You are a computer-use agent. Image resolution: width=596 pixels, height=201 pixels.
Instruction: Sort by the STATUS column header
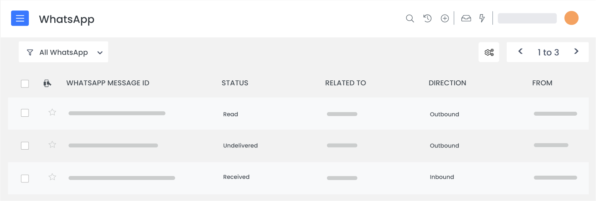click(x=235, y=83)
